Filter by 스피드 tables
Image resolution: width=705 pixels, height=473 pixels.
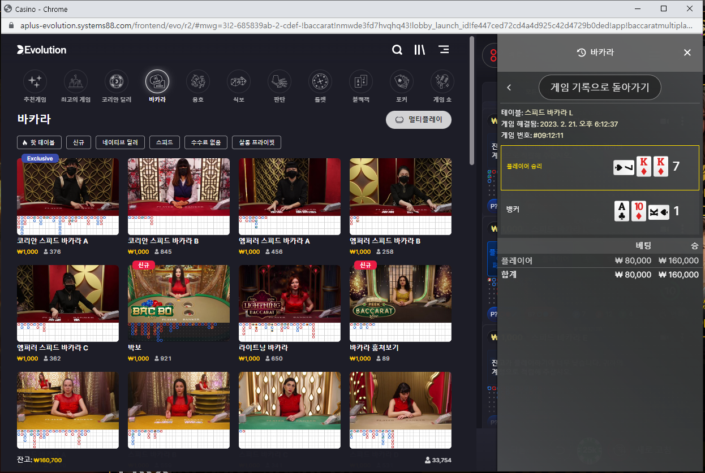(x=165, y=142)
